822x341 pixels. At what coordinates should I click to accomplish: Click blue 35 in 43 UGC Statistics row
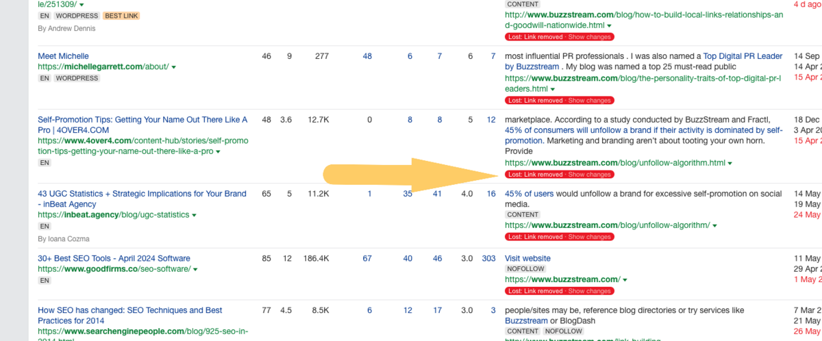(408, 194)
